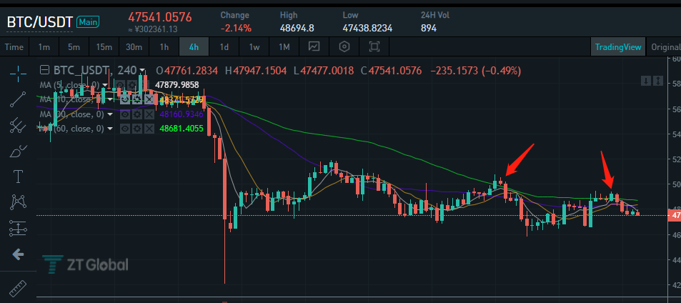Screen dimensions: 681x303
Task: Switch to Original chart mode
Action: [x=665, y=47]
